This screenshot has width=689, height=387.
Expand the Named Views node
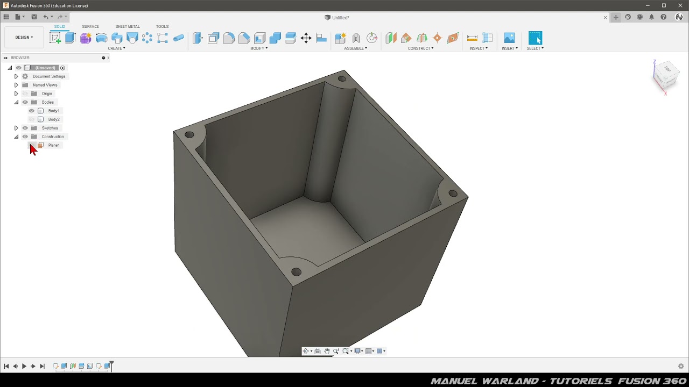coord(16,85)
